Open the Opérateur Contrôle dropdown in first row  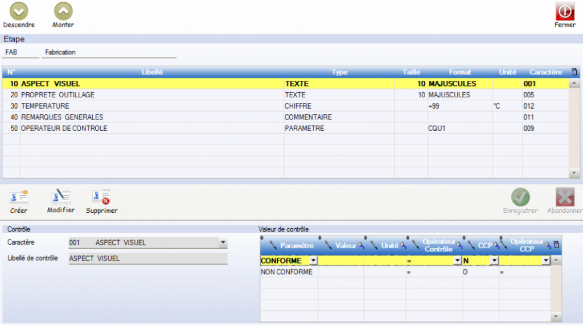[457, 261]
